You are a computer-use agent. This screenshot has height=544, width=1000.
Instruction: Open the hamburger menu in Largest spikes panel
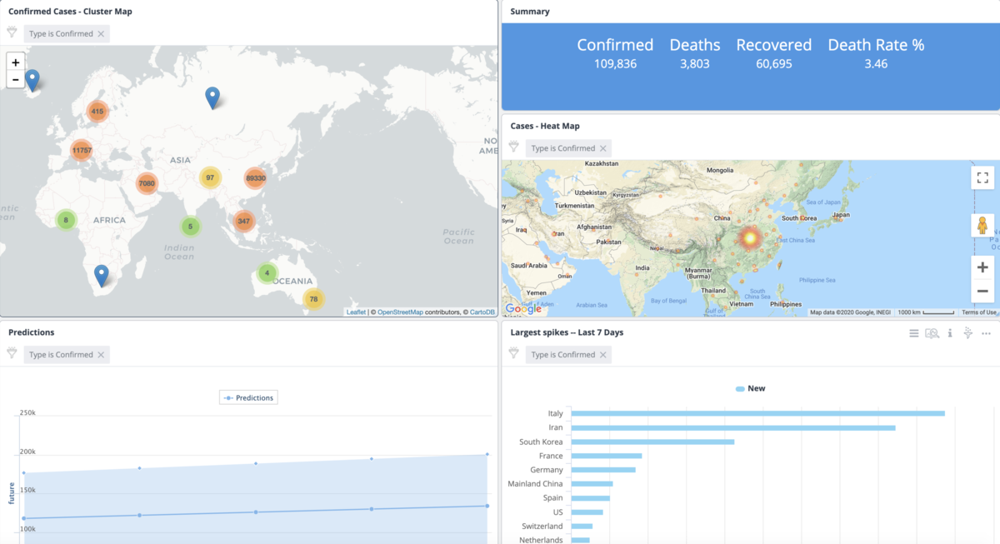point(913,333)
